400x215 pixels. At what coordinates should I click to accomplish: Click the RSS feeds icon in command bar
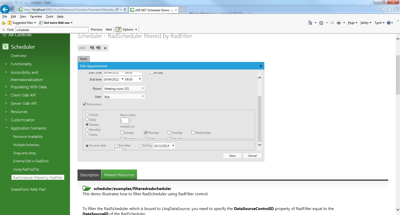click(x=321, y=23)
